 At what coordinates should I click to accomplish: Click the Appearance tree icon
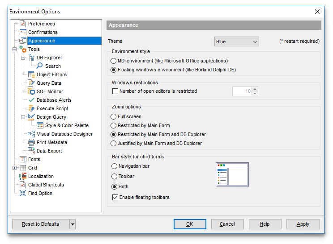tap(23, 41)
